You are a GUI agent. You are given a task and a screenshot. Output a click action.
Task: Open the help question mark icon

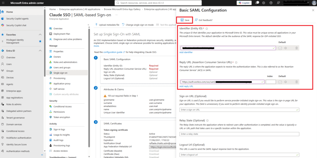coord(271,3)
